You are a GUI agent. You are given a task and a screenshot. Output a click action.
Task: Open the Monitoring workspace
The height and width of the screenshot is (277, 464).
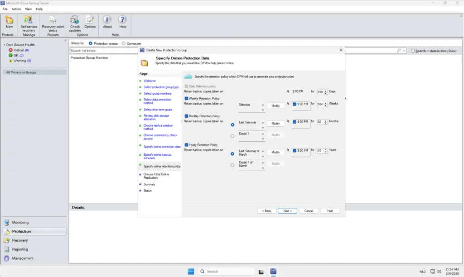(x=20, y=222)
